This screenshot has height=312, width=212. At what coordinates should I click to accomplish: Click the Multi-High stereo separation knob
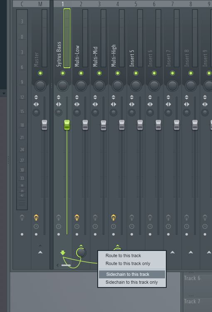(x=113, y=113)
